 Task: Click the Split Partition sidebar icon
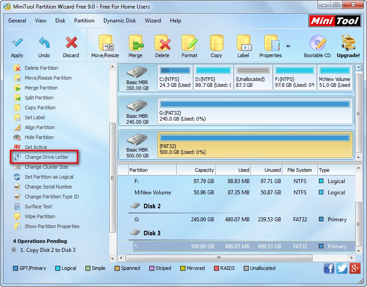pos(17,98)
